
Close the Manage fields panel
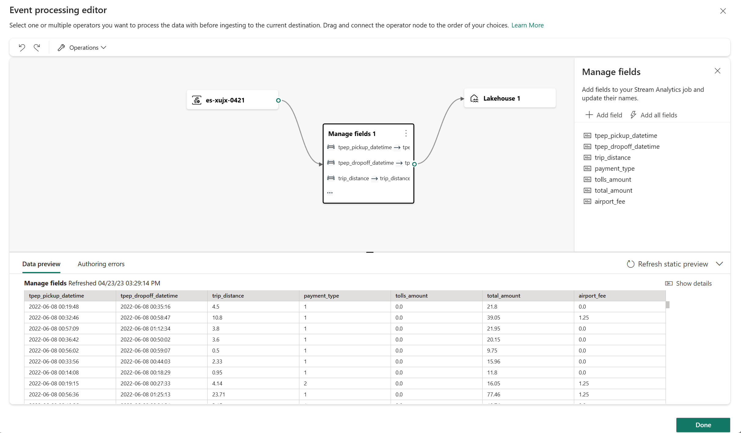[x=717, y=71]
